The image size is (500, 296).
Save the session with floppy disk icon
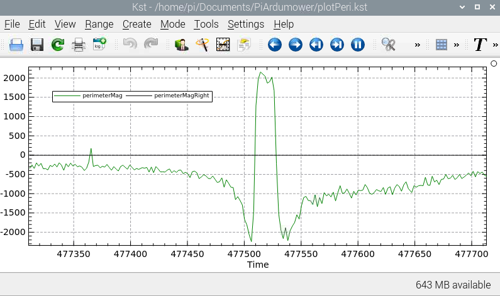pos(37,45)
